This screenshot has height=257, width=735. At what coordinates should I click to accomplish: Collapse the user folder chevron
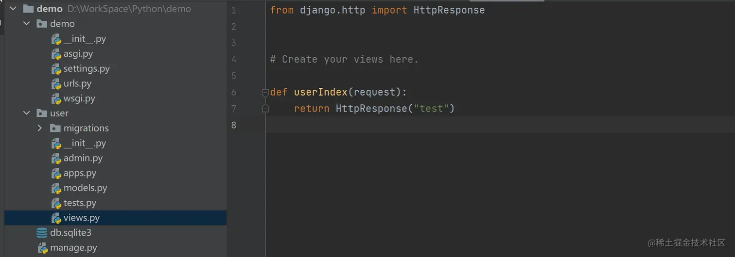(x=27, y=113)
